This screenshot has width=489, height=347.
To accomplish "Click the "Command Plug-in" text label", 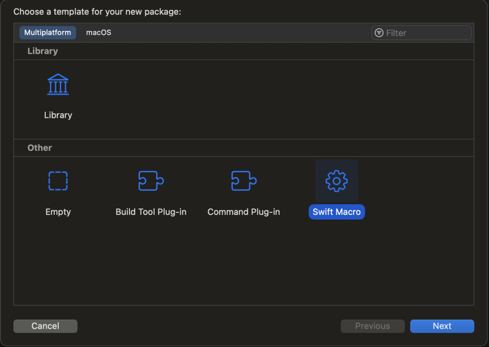I will [x=244, y=212].
